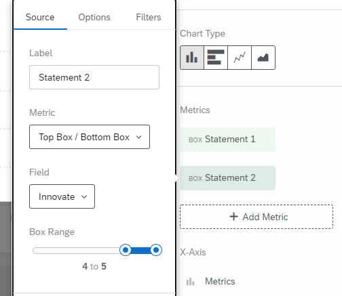Screen dimensions: 342x296
Task: Click the plus icon in Add Metric
Action: 233,217
